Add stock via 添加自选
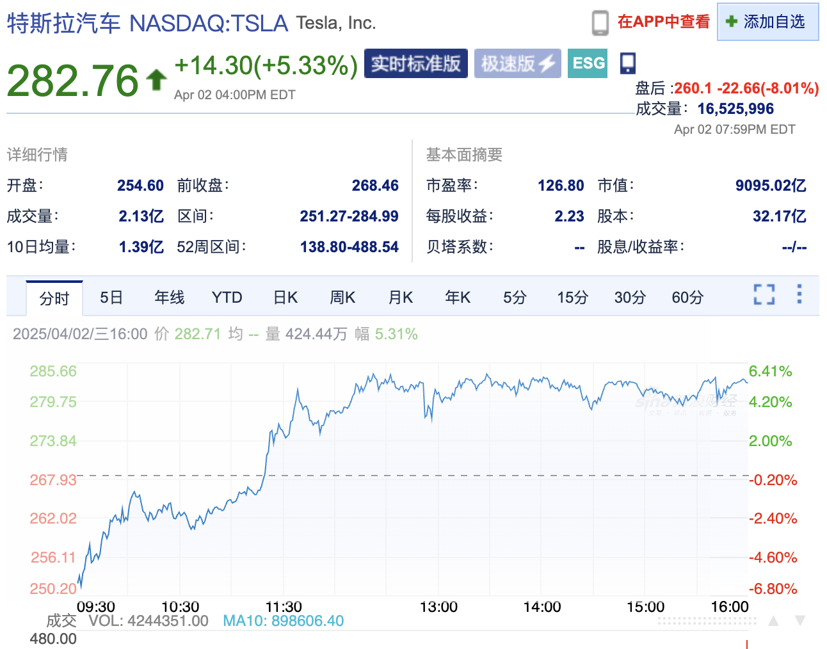This screenshot has width=827, height=649. [767, 22]
